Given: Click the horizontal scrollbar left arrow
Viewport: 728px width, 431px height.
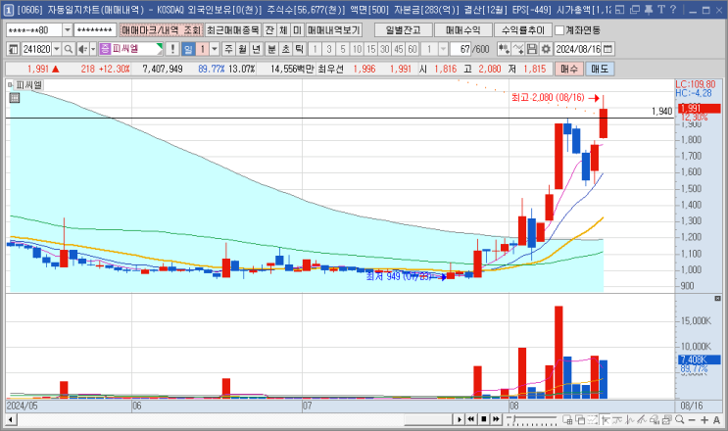Looking at the screenshot, I should coord(10,420).
